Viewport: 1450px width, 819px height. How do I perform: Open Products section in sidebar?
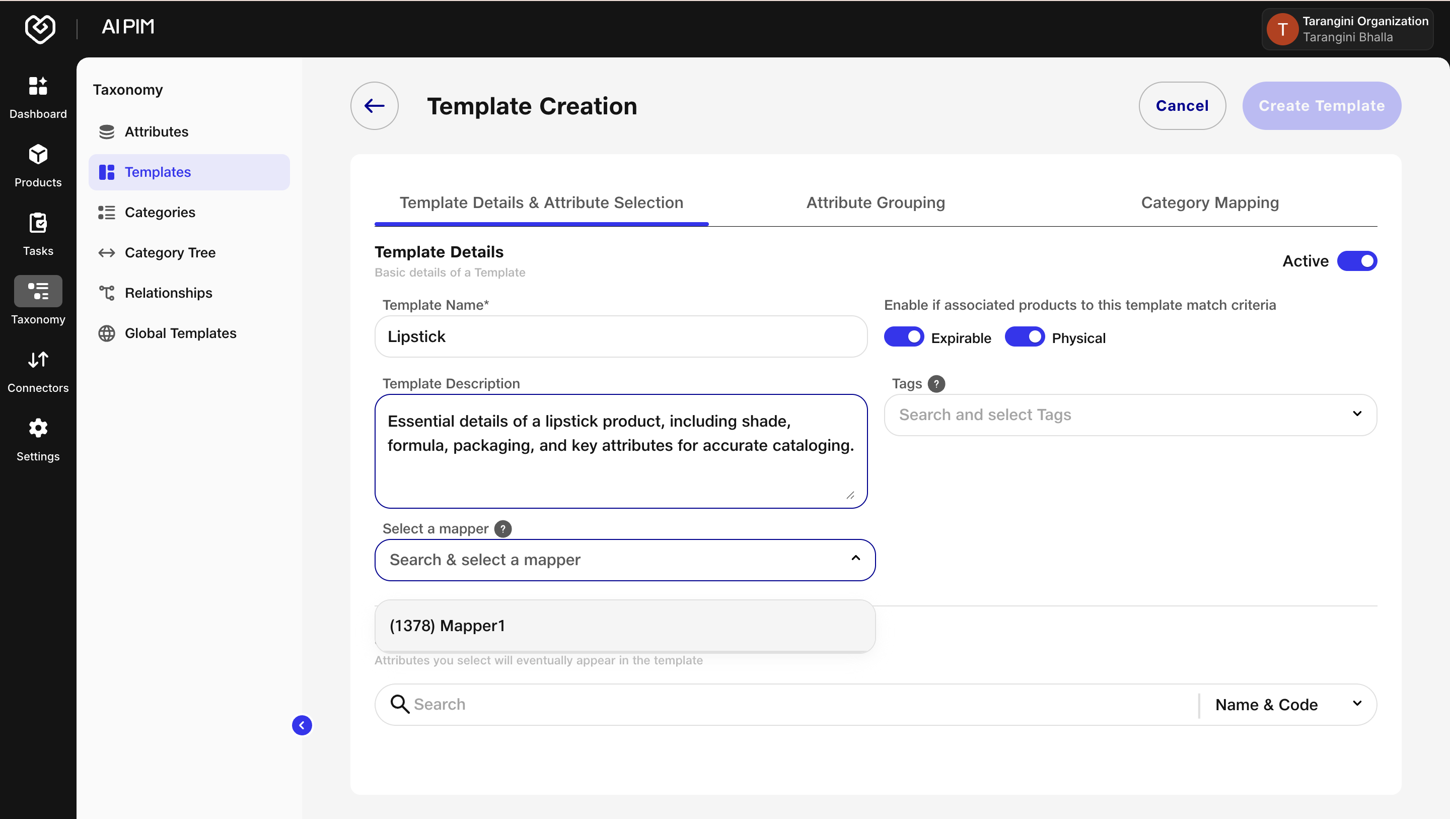point(38,166)
